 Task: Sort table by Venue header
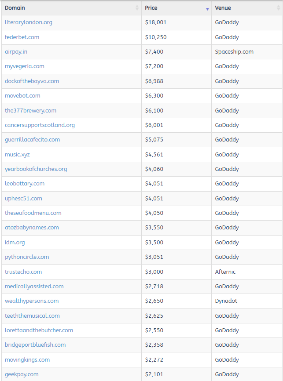click(x=223, y=8)
